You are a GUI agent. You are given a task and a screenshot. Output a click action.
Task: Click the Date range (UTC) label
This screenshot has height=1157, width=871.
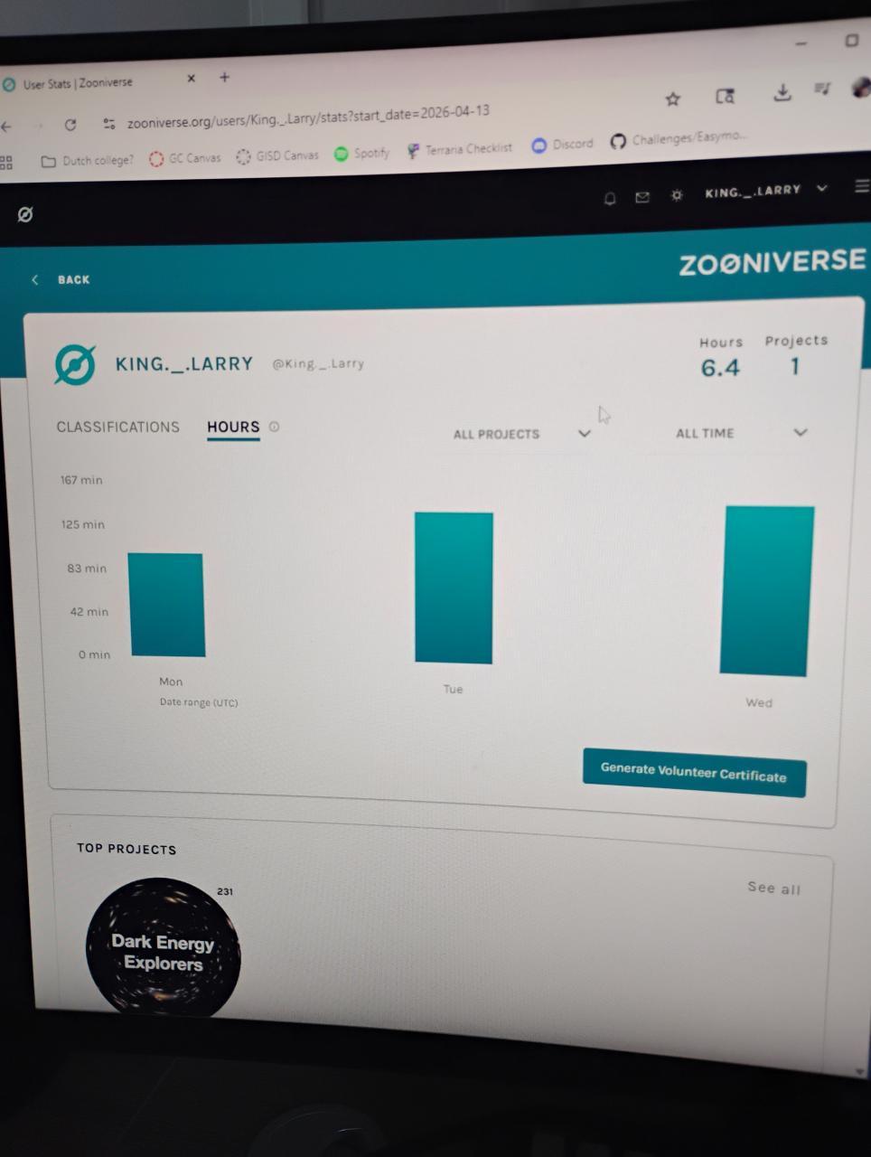199,702
